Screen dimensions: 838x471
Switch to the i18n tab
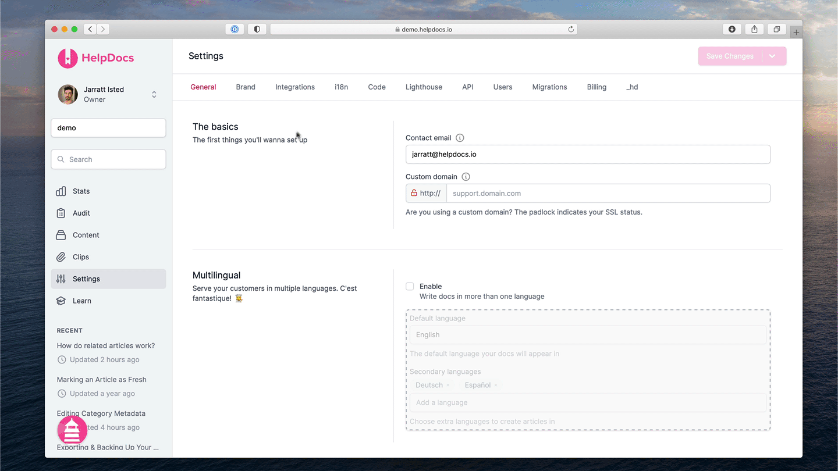[342, 87]
